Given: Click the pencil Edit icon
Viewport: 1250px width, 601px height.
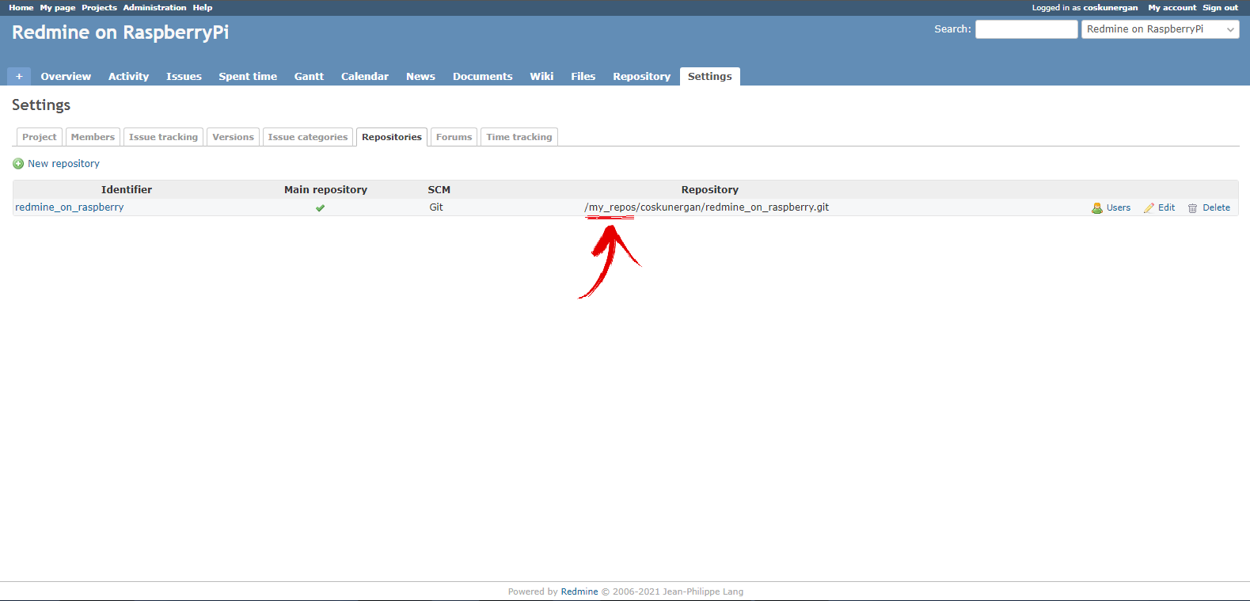Looking at the screenshot, I should [1149, 208].
